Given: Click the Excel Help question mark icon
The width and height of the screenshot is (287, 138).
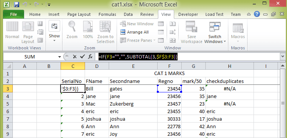Looking at the screenshot, I should [x=257, y=14].
